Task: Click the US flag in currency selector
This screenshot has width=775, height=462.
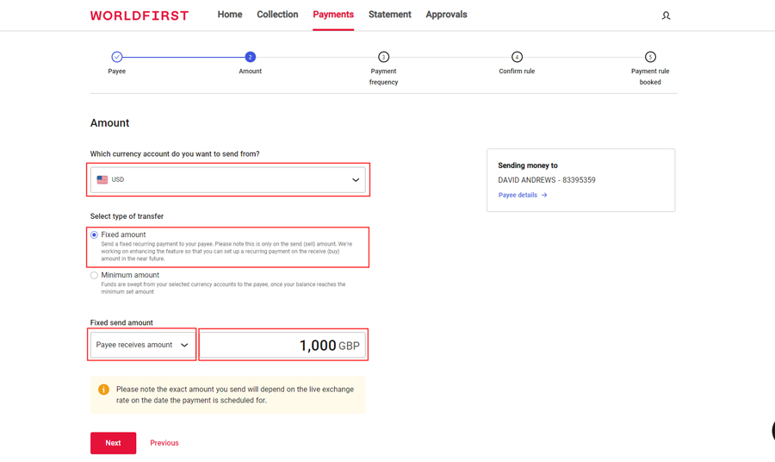Action: pos(102,180)
